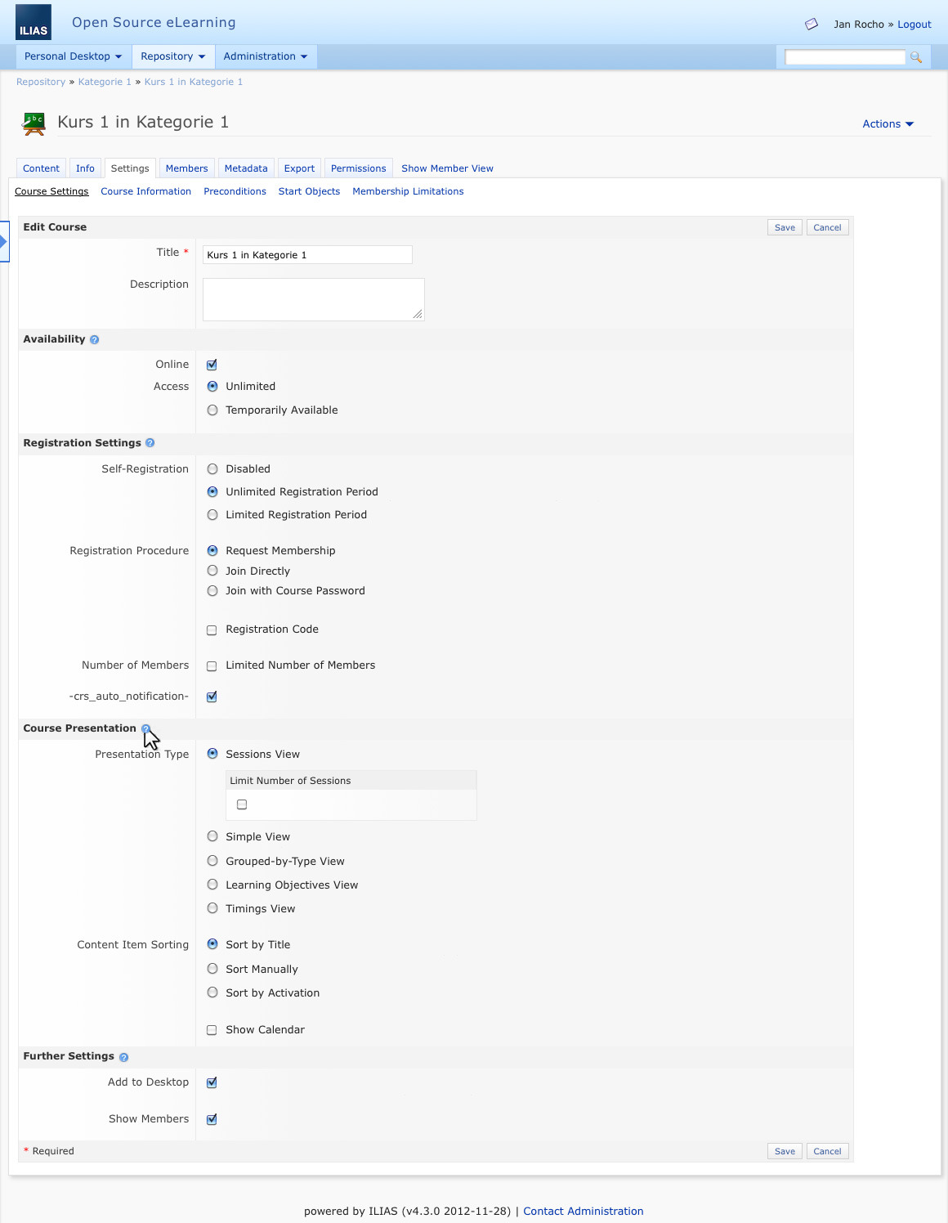
Task: Open the Course Settings subtab
Action: pyautogui.click(x=51, y=191)
